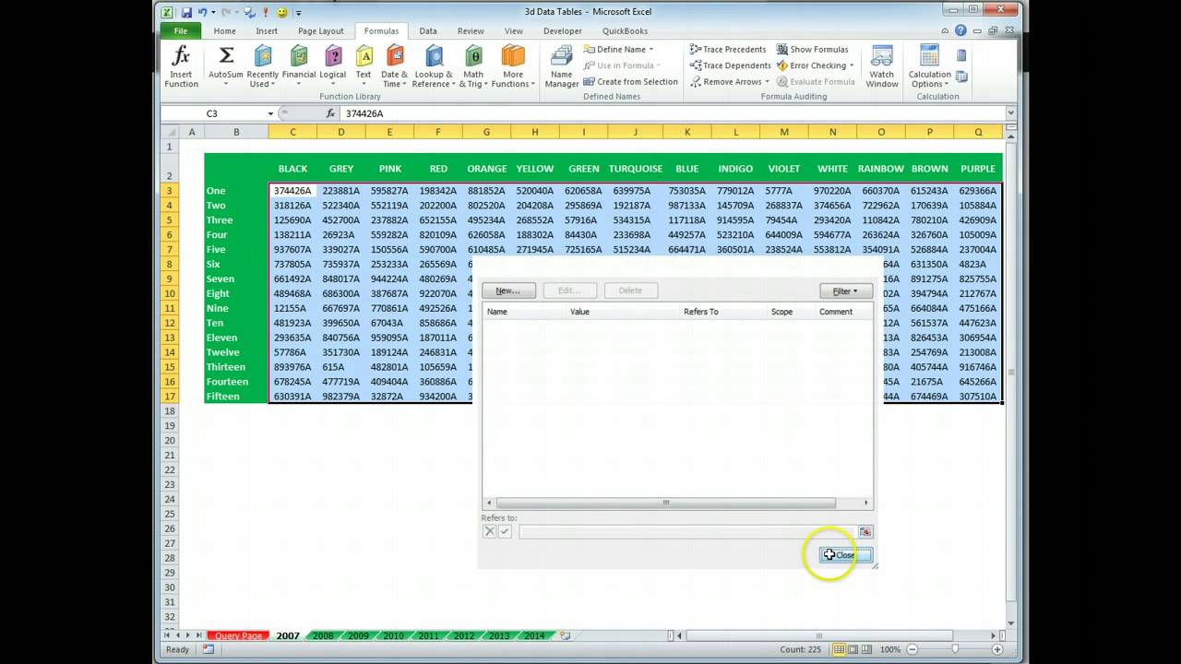Select column header C
Screen dimensions: 1181x664
[292, 132]
